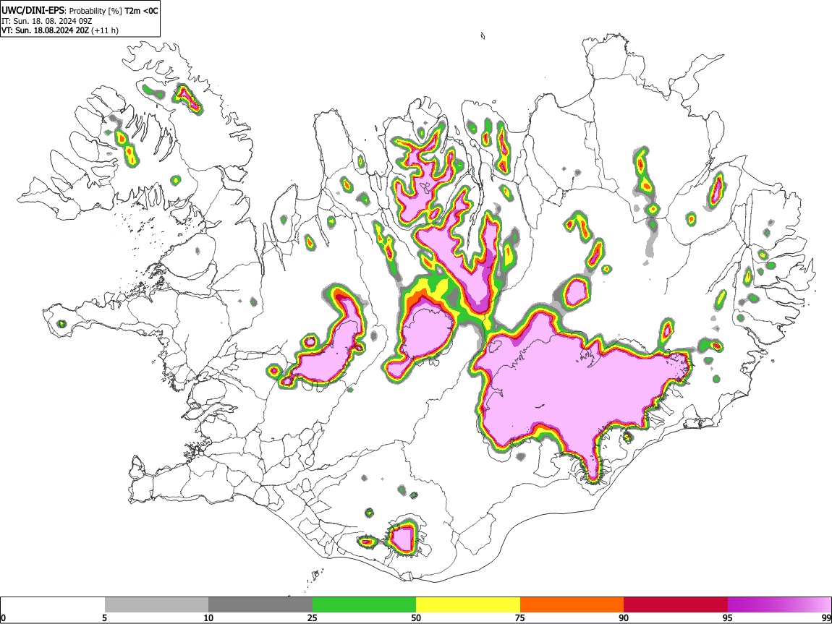This screenshot has height=624, width=832.
Task: Click the light gray 5-10% legend swatch
Action: pyautogui.click(x=156, y=605)
